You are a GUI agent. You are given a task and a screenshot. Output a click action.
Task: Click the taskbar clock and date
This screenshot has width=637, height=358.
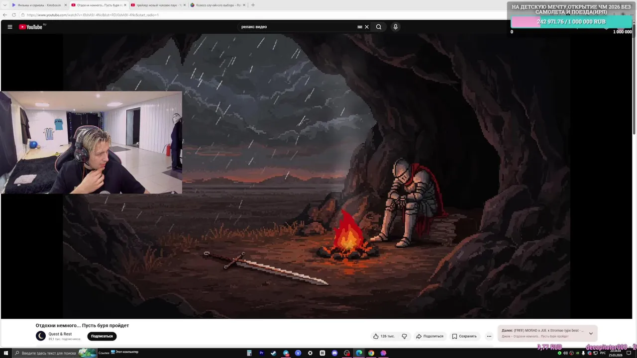click(616, 353)
